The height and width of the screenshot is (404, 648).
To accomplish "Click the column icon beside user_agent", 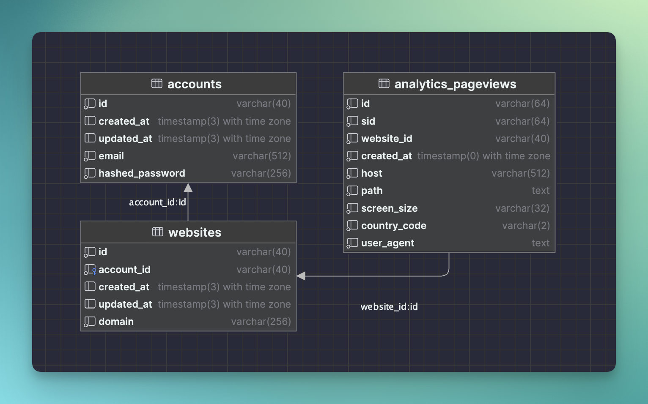I will coord(352,243).
